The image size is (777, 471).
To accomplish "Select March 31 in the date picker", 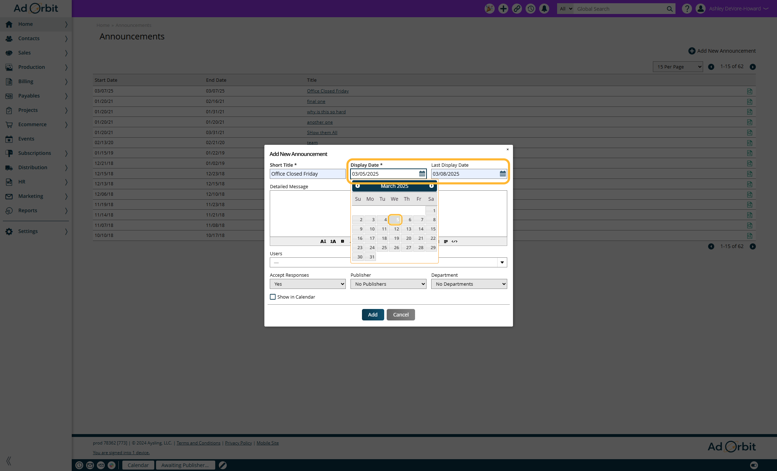I will pos(370,257).
